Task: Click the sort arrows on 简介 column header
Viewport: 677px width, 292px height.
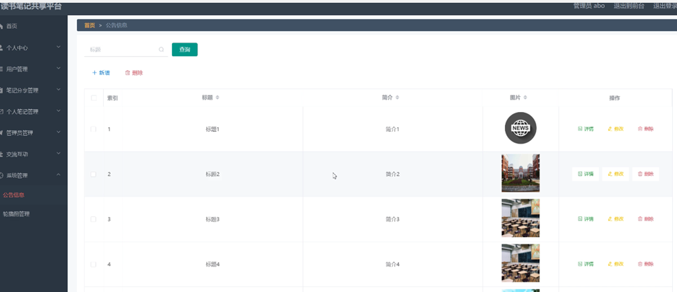Action: tap(397, 98)
